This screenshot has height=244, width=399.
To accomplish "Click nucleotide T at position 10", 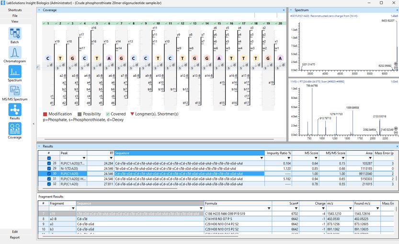I will point(158,58).
